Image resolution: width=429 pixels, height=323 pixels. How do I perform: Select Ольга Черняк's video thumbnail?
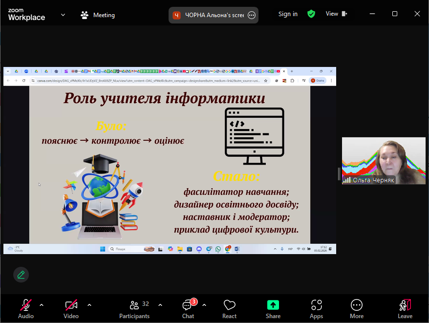point(384,161)
